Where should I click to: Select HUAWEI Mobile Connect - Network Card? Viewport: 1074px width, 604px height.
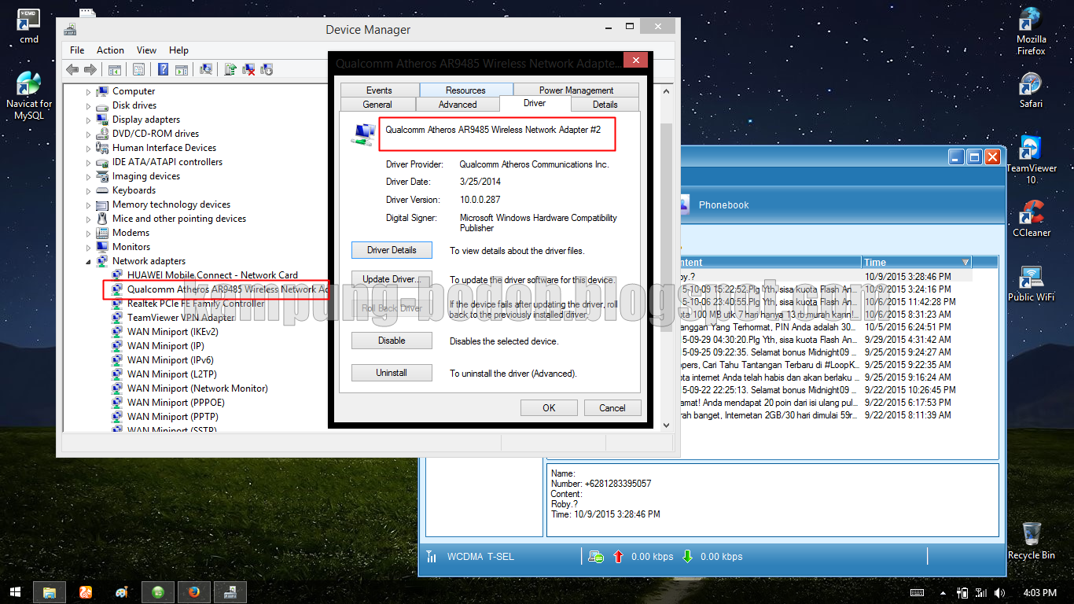click(212, 275)
